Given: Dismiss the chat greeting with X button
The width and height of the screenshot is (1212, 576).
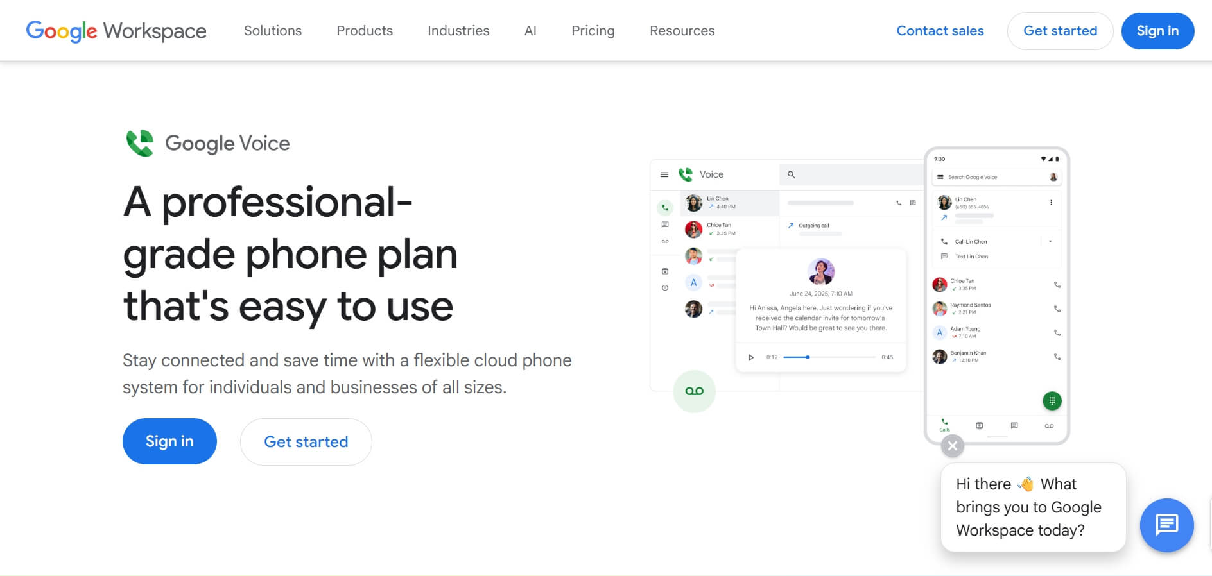Looking at the screenshot, I should pos(953,446).
